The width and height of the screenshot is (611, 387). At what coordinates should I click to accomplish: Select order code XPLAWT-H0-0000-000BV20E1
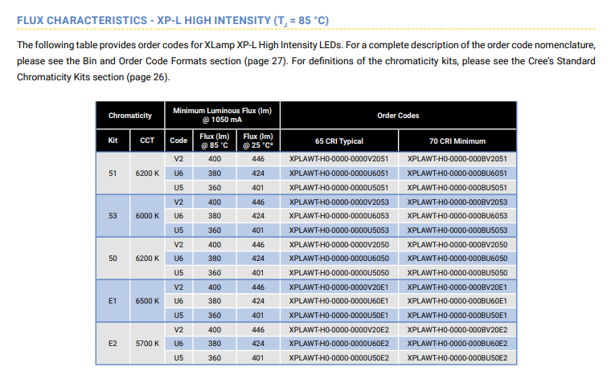tap(457, 287)
